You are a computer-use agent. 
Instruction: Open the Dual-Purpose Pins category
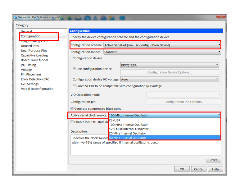(34, 51)
